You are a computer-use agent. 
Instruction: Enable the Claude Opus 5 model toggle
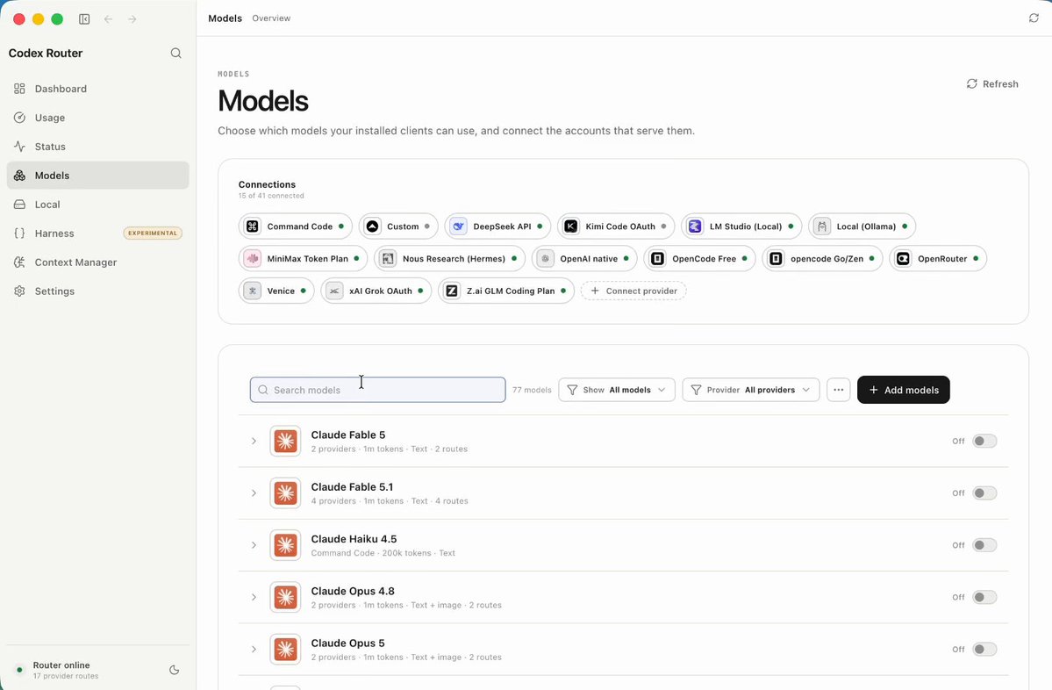point(984,649)
